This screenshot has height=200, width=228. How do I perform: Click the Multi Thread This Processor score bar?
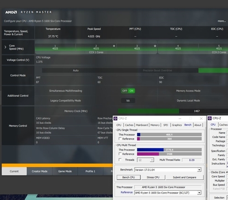tap(169, 150)
